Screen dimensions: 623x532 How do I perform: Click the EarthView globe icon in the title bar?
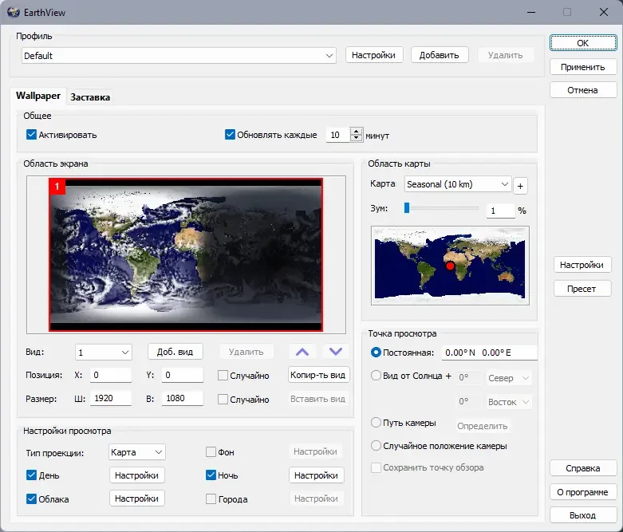click(x=13, y=12)
